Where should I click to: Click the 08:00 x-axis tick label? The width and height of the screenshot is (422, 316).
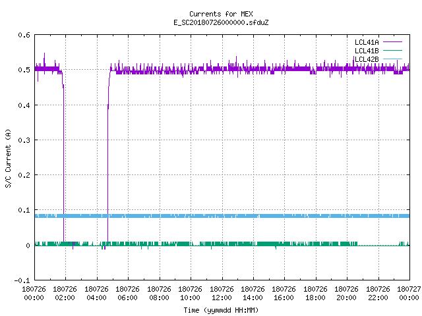pyautogui.click(x=159, y=298)
